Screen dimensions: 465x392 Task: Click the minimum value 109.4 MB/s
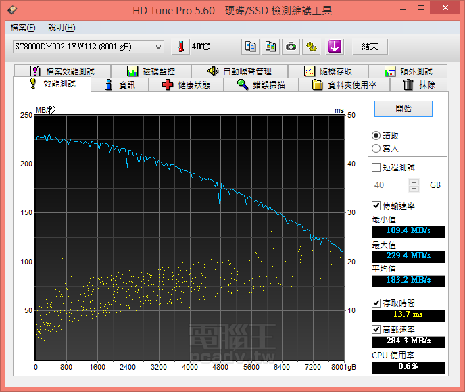tap(408, 230)
